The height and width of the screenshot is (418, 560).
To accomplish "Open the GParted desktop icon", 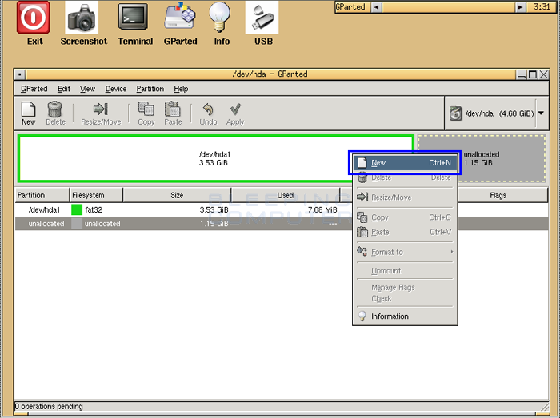I will pos(180,23).
